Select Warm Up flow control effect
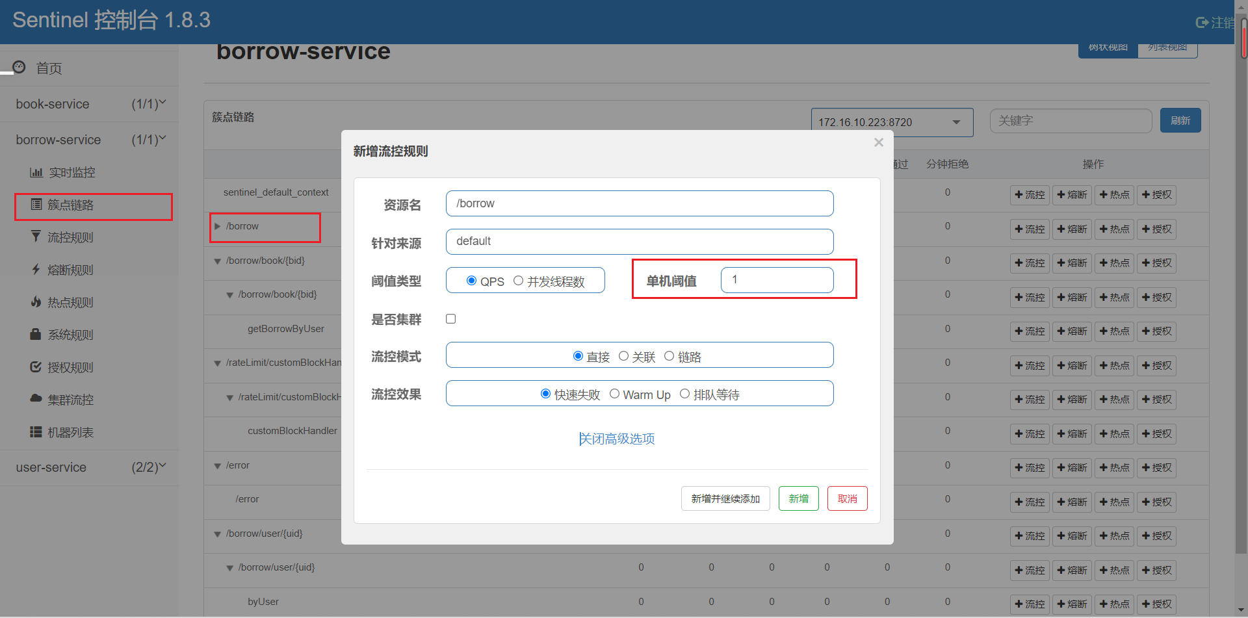The width and height of the screenshot is (1248, 618). [614, 394]
